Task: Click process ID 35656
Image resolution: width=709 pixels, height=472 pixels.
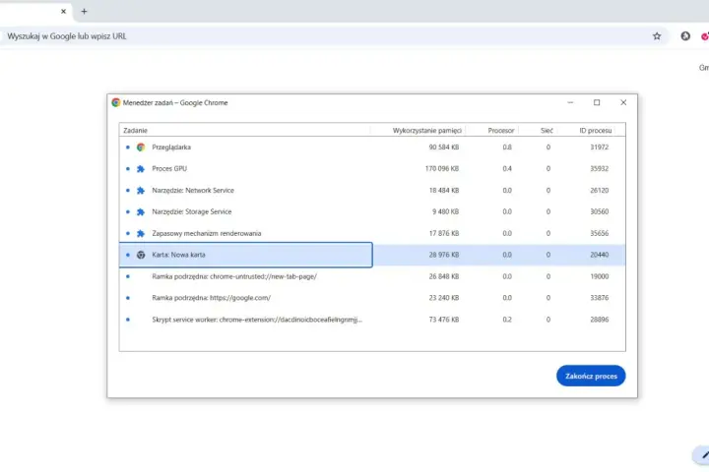Action: click(x=599, y=233)
